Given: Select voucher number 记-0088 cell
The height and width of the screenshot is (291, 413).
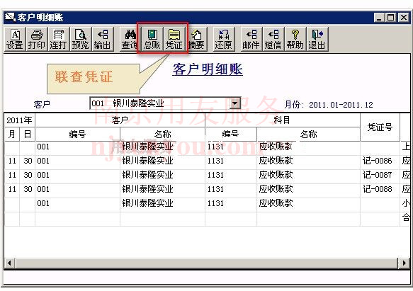Looking at the screenshot, I should click(x=380, y=189).
